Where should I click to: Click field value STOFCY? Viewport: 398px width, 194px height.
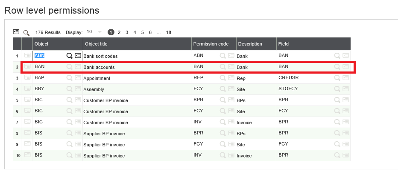288,89
